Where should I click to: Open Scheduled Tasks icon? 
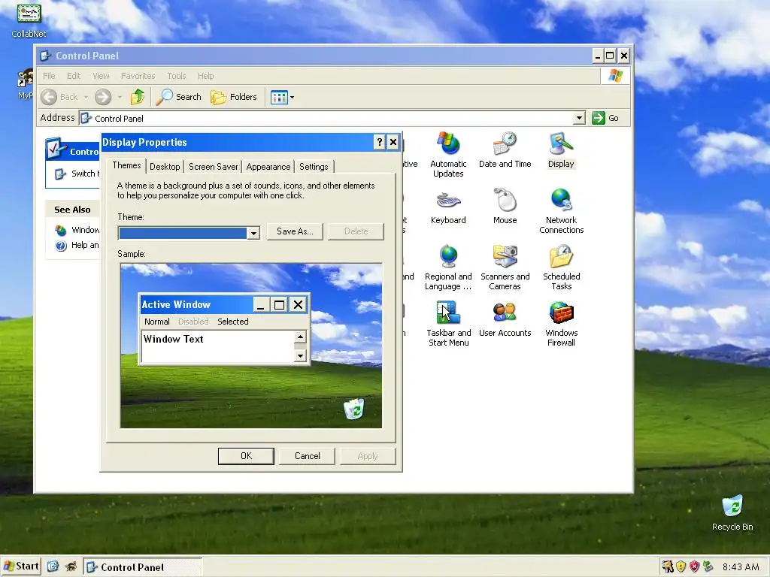pyautogui.click(x=561, y=267)
